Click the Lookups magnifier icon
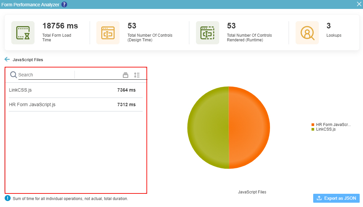363x207 pixels. pyautogui.click(x=307, y=33)
